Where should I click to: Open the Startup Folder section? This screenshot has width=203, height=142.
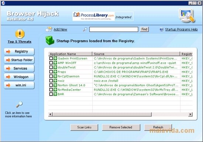click(19, 60)
